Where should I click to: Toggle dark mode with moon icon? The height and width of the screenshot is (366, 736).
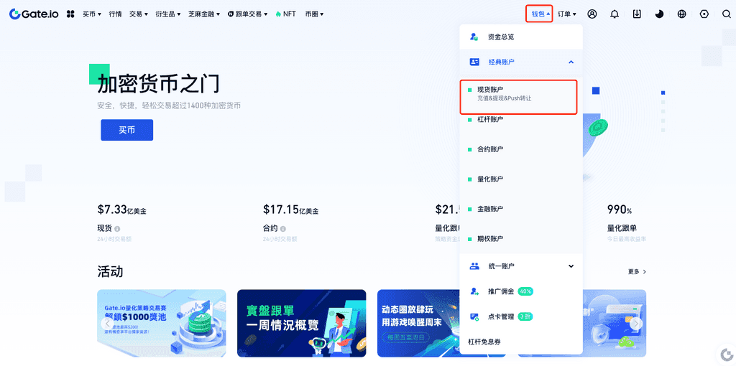[659, 14]
